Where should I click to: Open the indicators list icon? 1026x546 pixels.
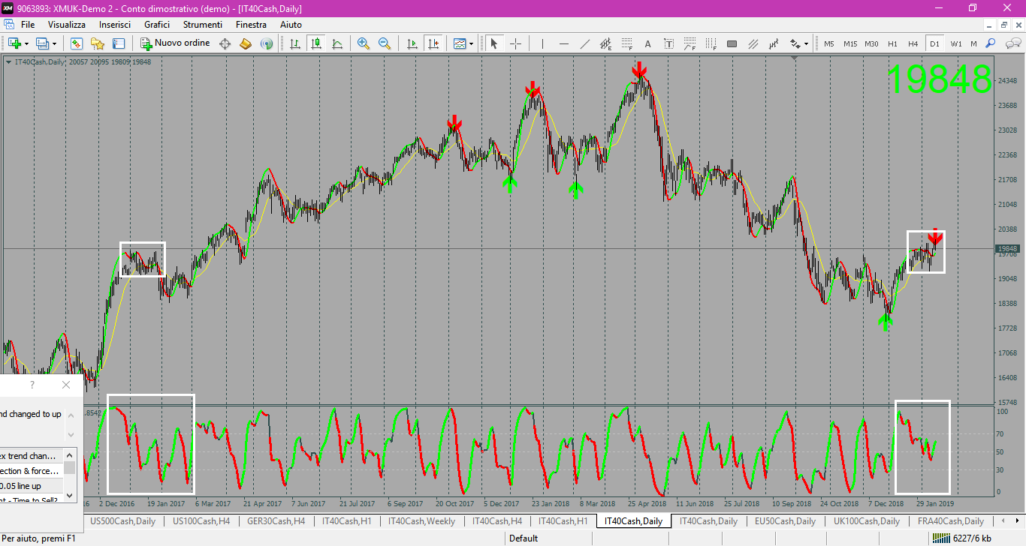[x=460, y=43]
